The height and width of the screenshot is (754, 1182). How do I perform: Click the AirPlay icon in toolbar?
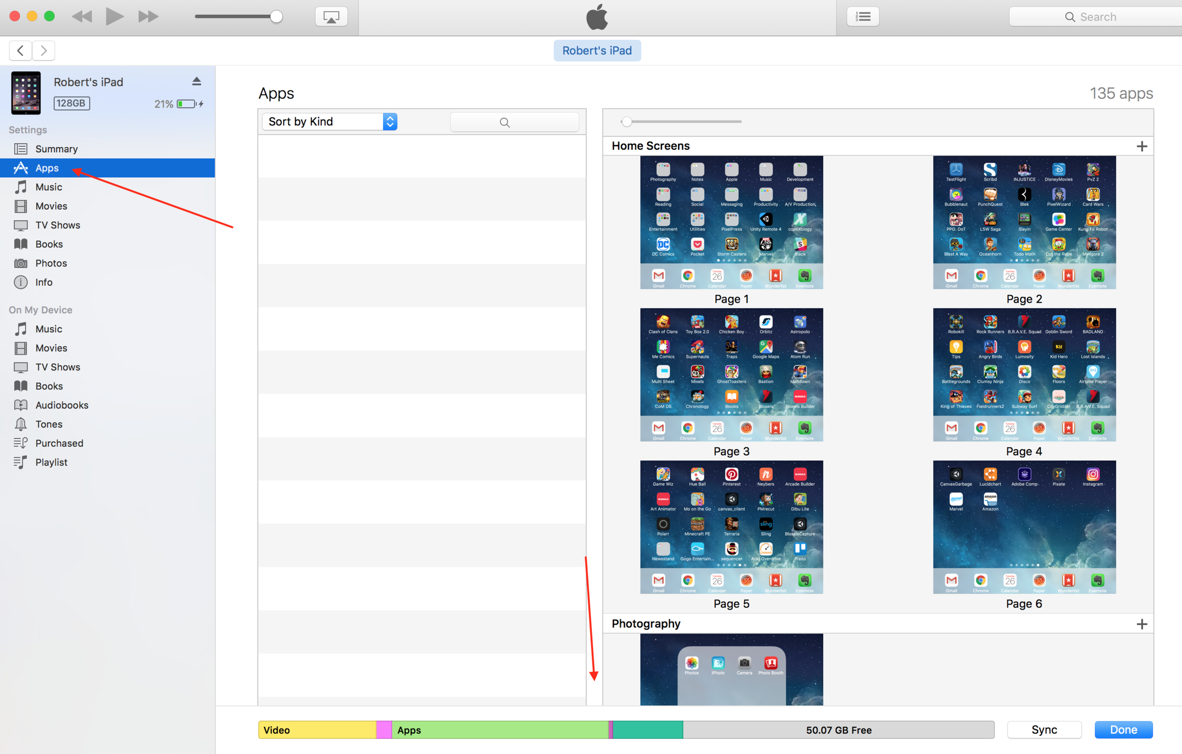(x=331, y=17)
